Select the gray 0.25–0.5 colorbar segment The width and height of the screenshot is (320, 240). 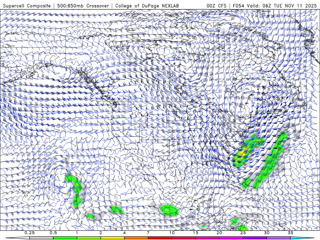tap(41, 238)
